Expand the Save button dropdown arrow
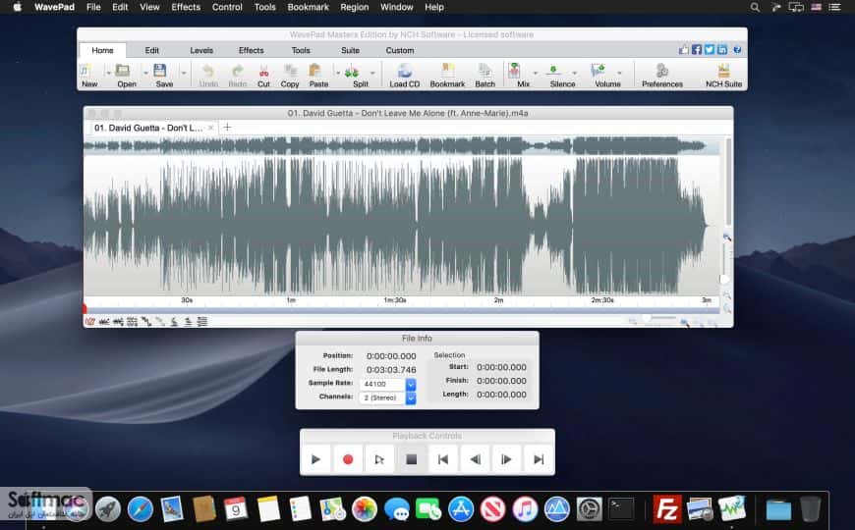The height and width of the screenshot is (530, 855). click(x=183, y=73)
